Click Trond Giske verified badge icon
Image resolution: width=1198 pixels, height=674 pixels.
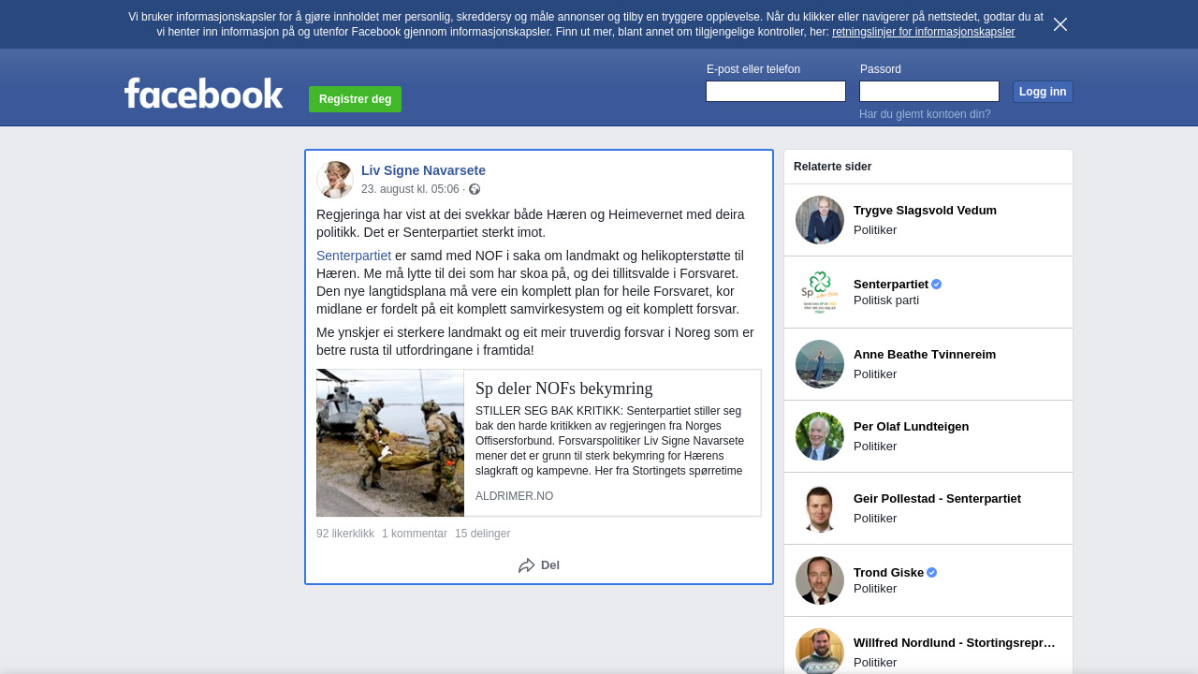(x=932, y=572)
